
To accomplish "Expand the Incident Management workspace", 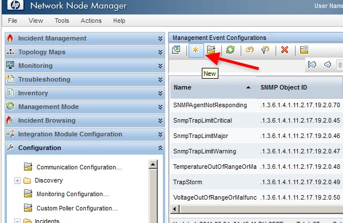I will [160, 38].
